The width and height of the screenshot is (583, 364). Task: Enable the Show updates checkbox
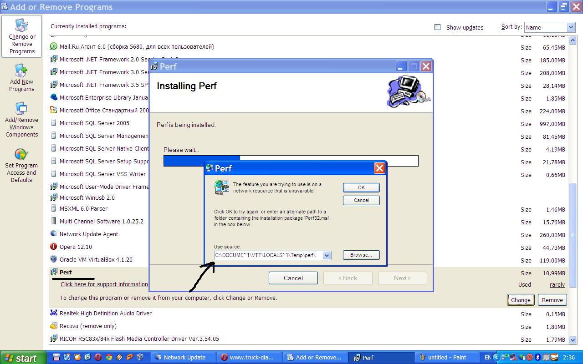tap(437, 27)
